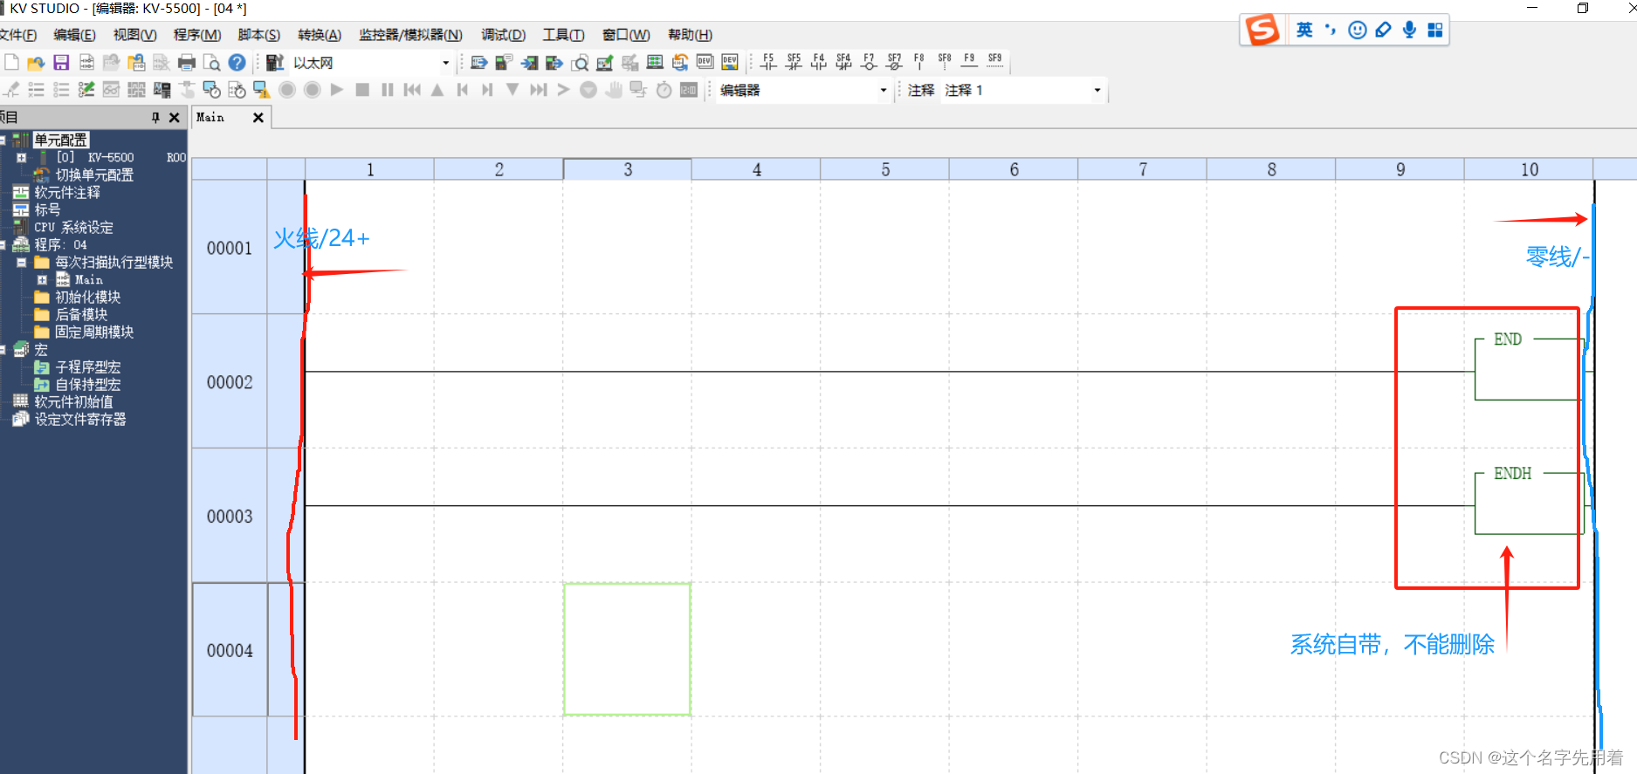The height and width of the screenshot is (774, 1637).
Task: Insert SF7 inverted coil
Action: click(x=894, y=61)
